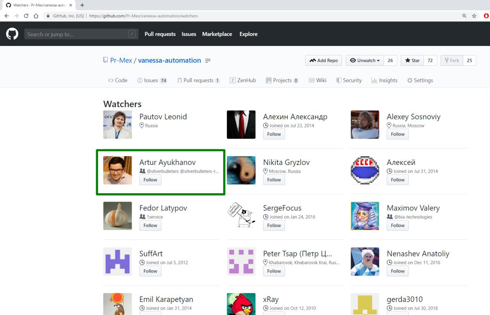Star the vanessa-automation repository
Viewport: 490px width, 315px height.
(x=413, y=60)
